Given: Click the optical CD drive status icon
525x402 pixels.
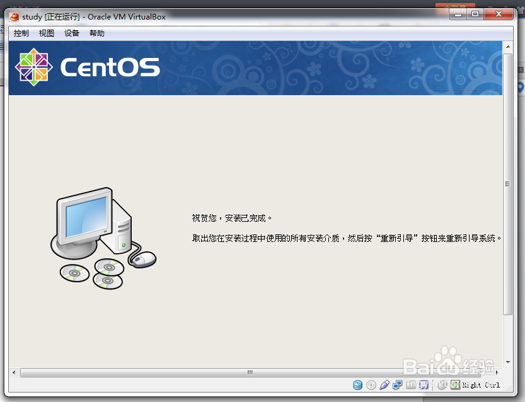Looking at the screenshot, I should pyautogui.click(x=371, y=385).
